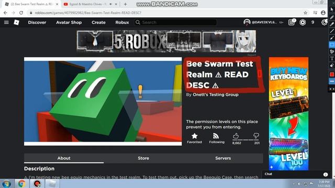The image size is (335, 188).
Task: Open the Chat panel
Action: (296, 174)
